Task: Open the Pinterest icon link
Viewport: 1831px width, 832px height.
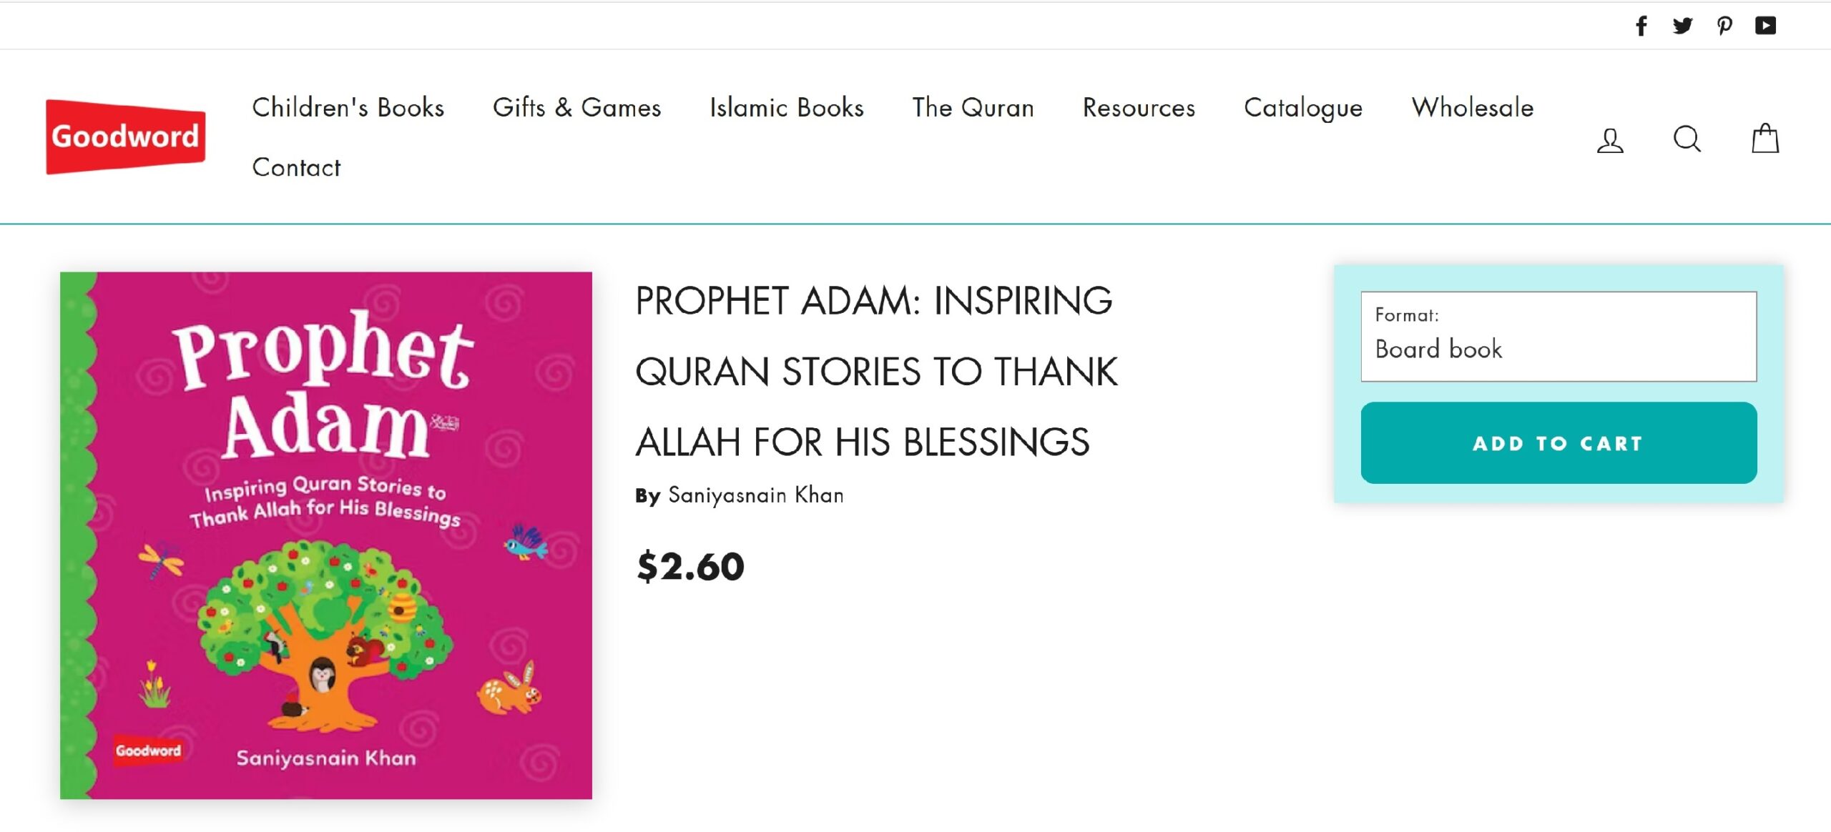Action: [1724, 26]
